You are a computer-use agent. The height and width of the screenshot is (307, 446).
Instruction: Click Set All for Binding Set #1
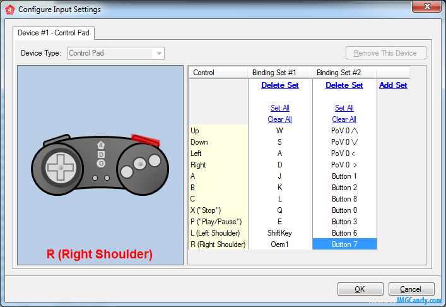[280, 108]
